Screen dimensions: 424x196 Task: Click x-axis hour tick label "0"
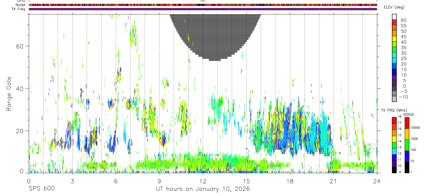(29, 181)
